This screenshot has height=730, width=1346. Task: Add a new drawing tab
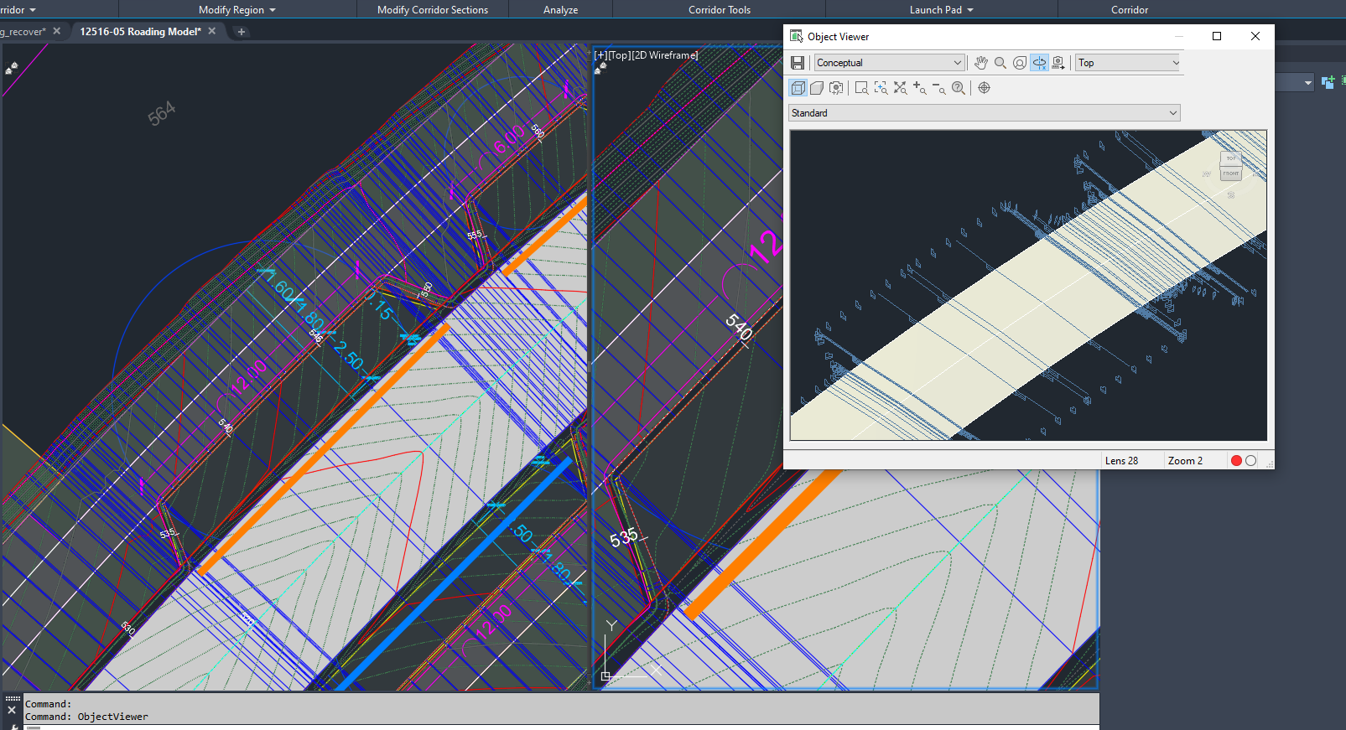click(242, 32)
